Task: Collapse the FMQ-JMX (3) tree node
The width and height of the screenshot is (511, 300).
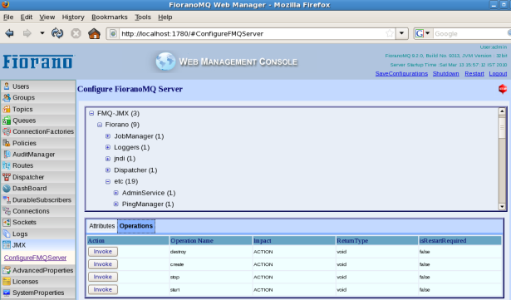Action: click(91, 113)
